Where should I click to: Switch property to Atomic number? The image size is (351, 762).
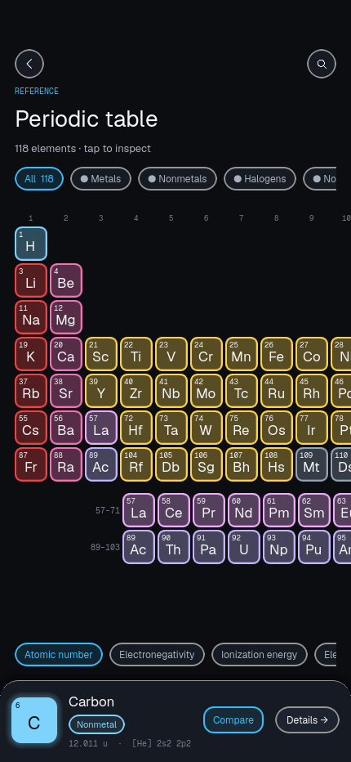59,655
